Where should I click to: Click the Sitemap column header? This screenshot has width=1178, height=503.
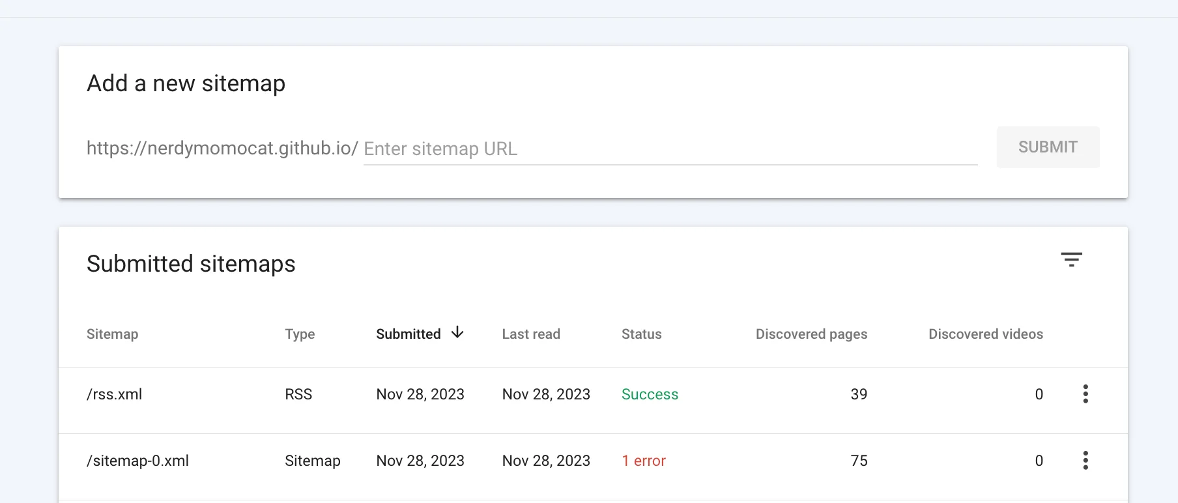click(112, 334)
